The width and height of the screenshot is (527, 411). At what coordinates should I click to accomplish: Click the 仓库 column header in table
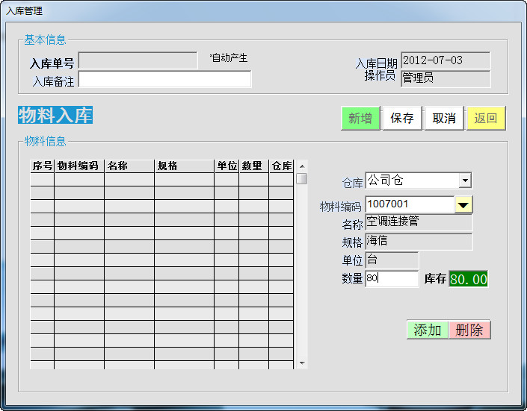click(x=281, y=166)
